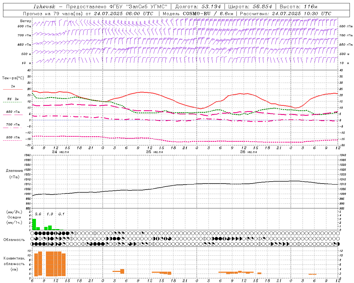Viewport: 354px width, 283px height.
Task: Select the 'Широта: 56.854' header field
Action: [x=250, y=7]
